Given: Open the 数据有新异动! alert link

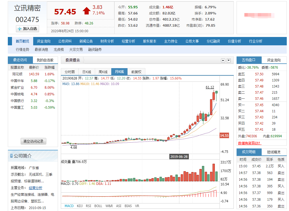Looking at the screenshot, I should pos(249,143).
